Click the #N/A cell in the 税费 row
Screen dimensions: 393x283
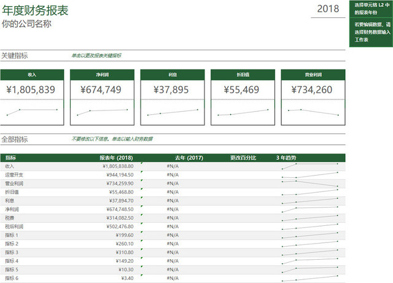pyautogui.click(x=173, y=218)
